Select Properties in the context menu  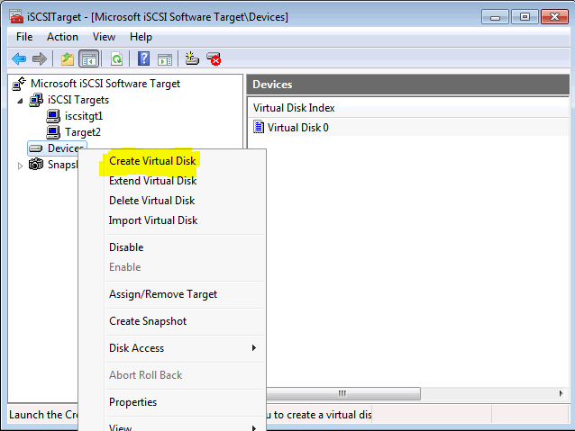tap(132, 402)
